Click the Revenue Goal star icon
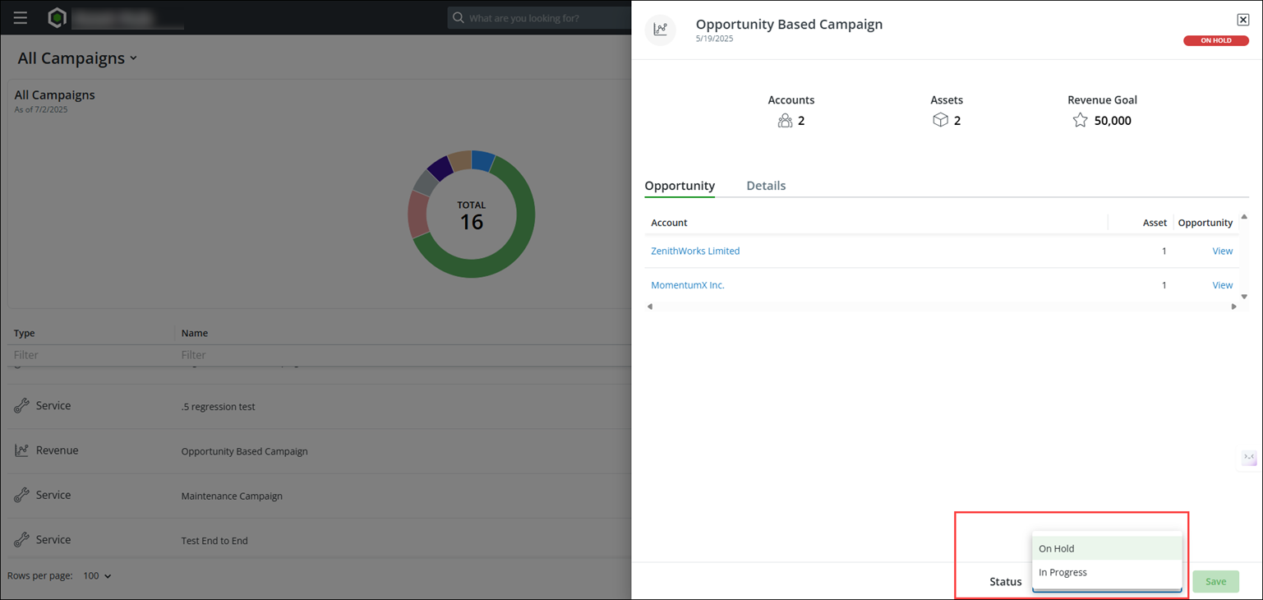Viewport: 1263px width, 600px height. [x=1080, y=120]
